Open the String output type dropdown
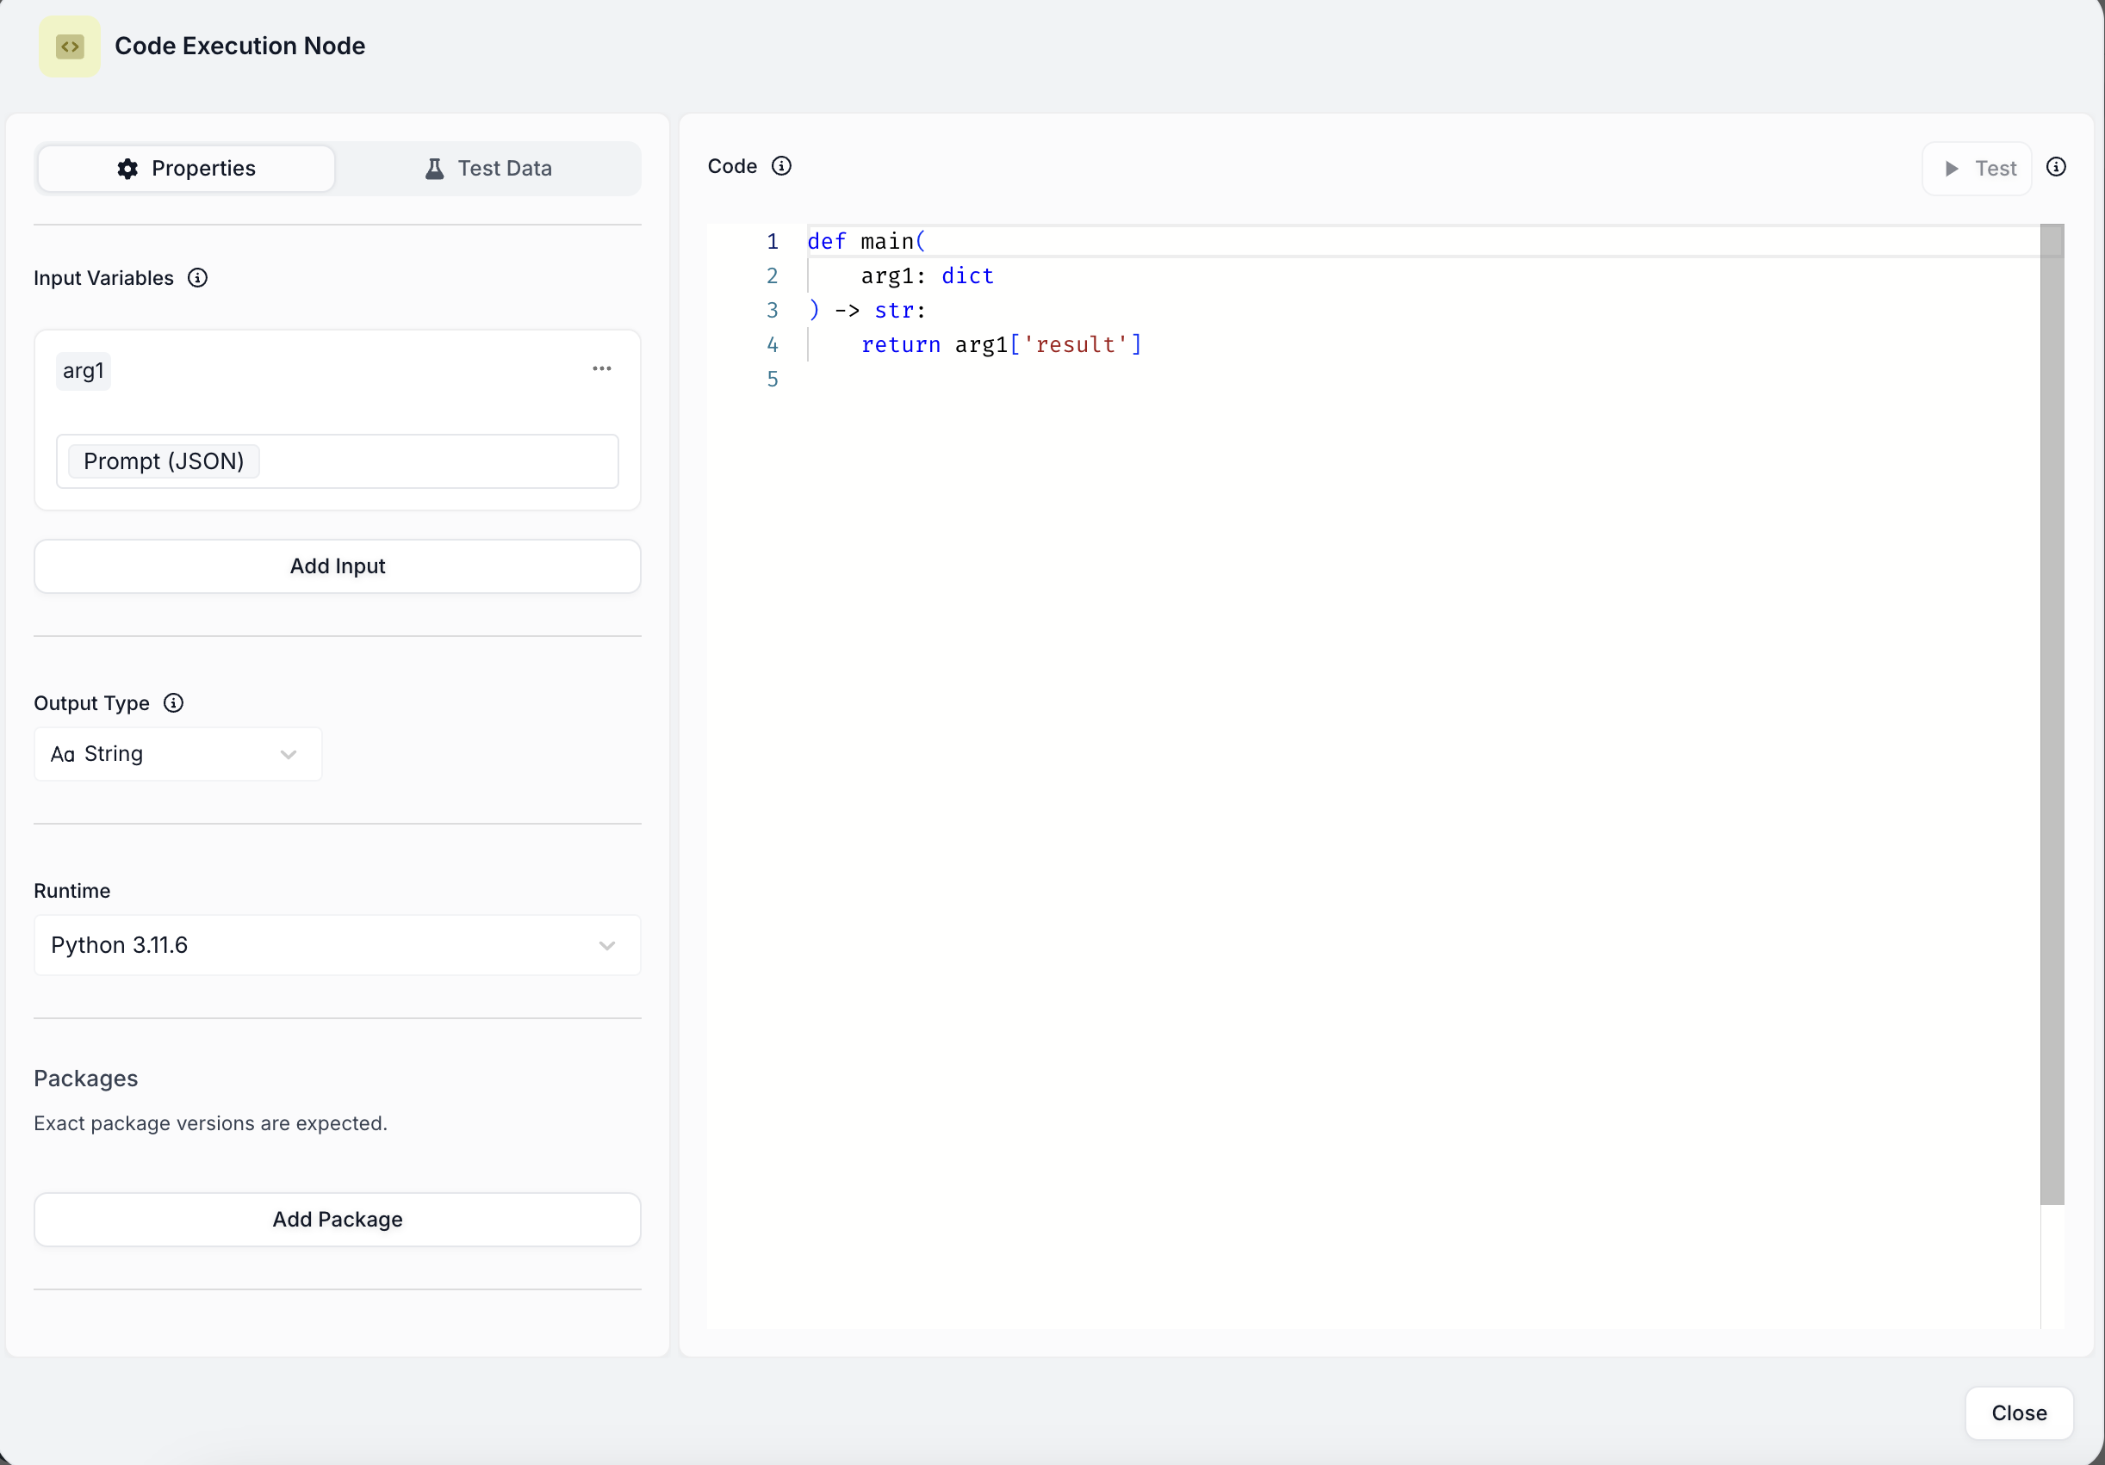Viewport: 2105px width, 1465px height. click(x=178, y=754)
